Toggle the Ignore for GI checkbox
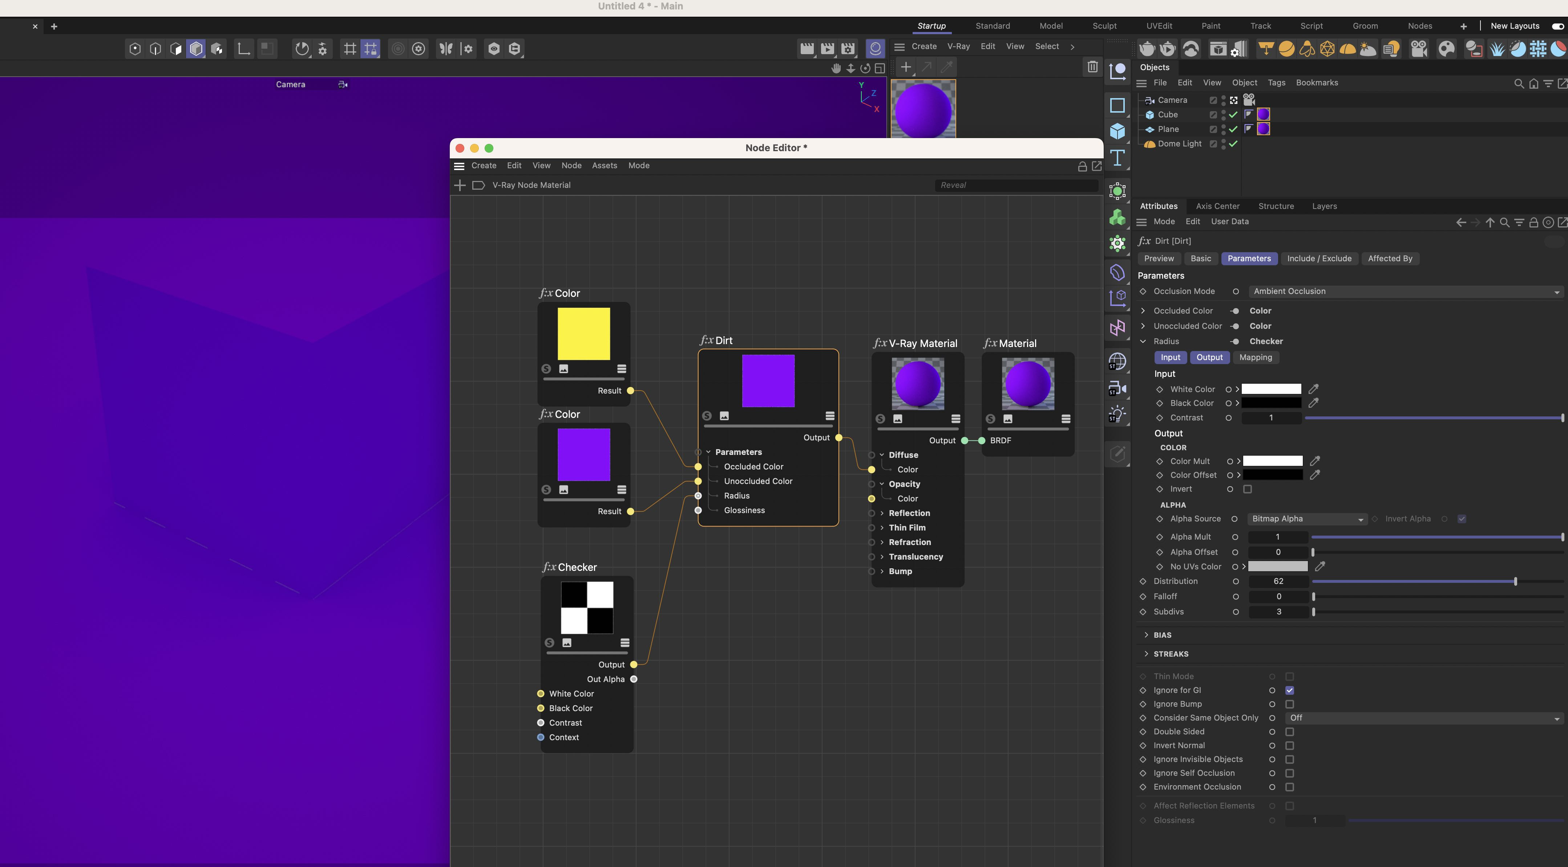Screen dimensions: 1568x867 [x=1289, y=690]
